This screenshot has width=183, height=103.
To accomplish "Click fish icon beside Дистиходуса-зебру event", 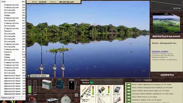I will [x=128, y=91].
